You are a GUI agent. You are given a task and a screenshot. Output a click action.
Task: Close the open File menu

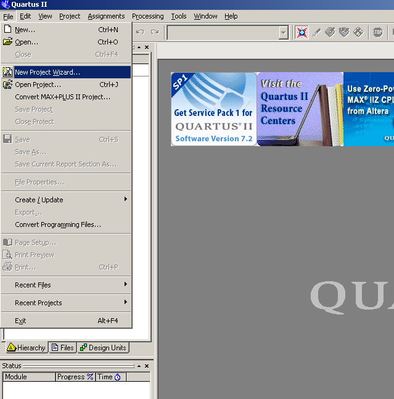click(8, 17)
